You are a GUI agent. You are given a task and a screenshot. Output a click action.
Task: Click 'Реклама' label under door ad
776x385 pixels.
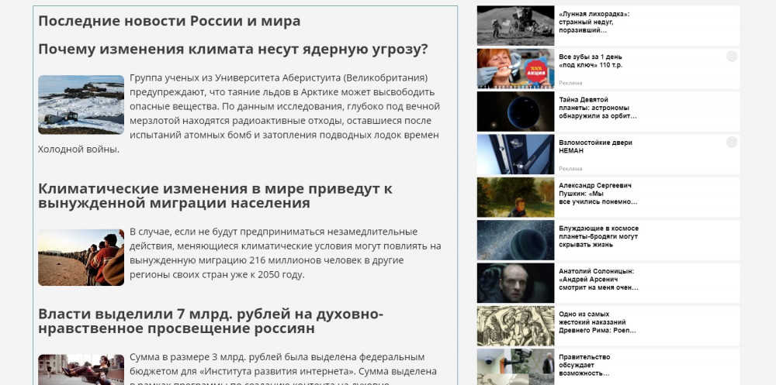570,169
